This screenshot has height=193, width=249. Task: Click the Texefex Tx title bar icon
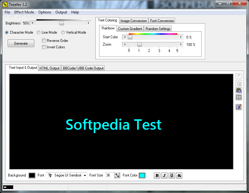pyautogui.click(x=5, y=5)
